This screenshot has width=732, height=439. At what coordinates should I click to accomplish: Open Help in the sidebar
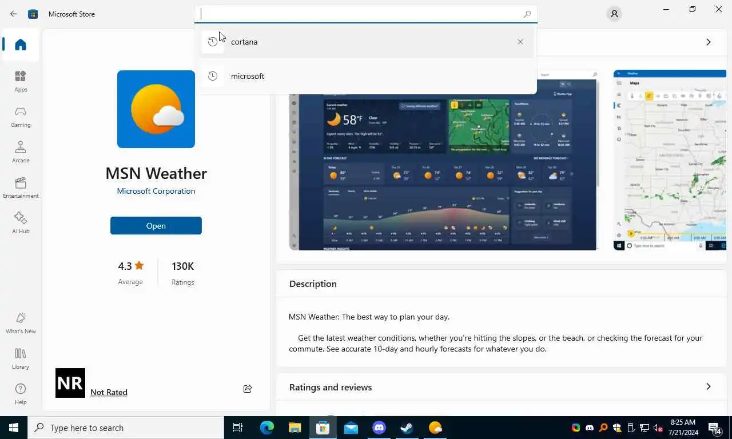tap(21, 394)
